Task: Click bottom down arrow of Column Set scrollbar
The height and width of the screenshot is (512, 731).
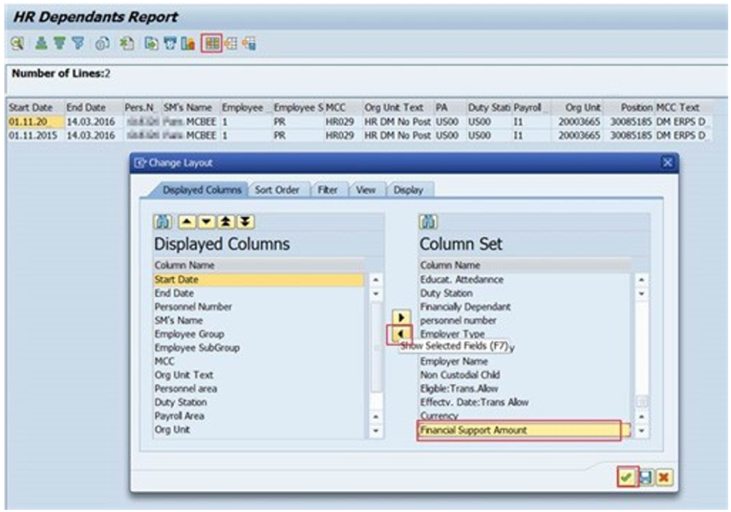Action: [x=642, y=431]
